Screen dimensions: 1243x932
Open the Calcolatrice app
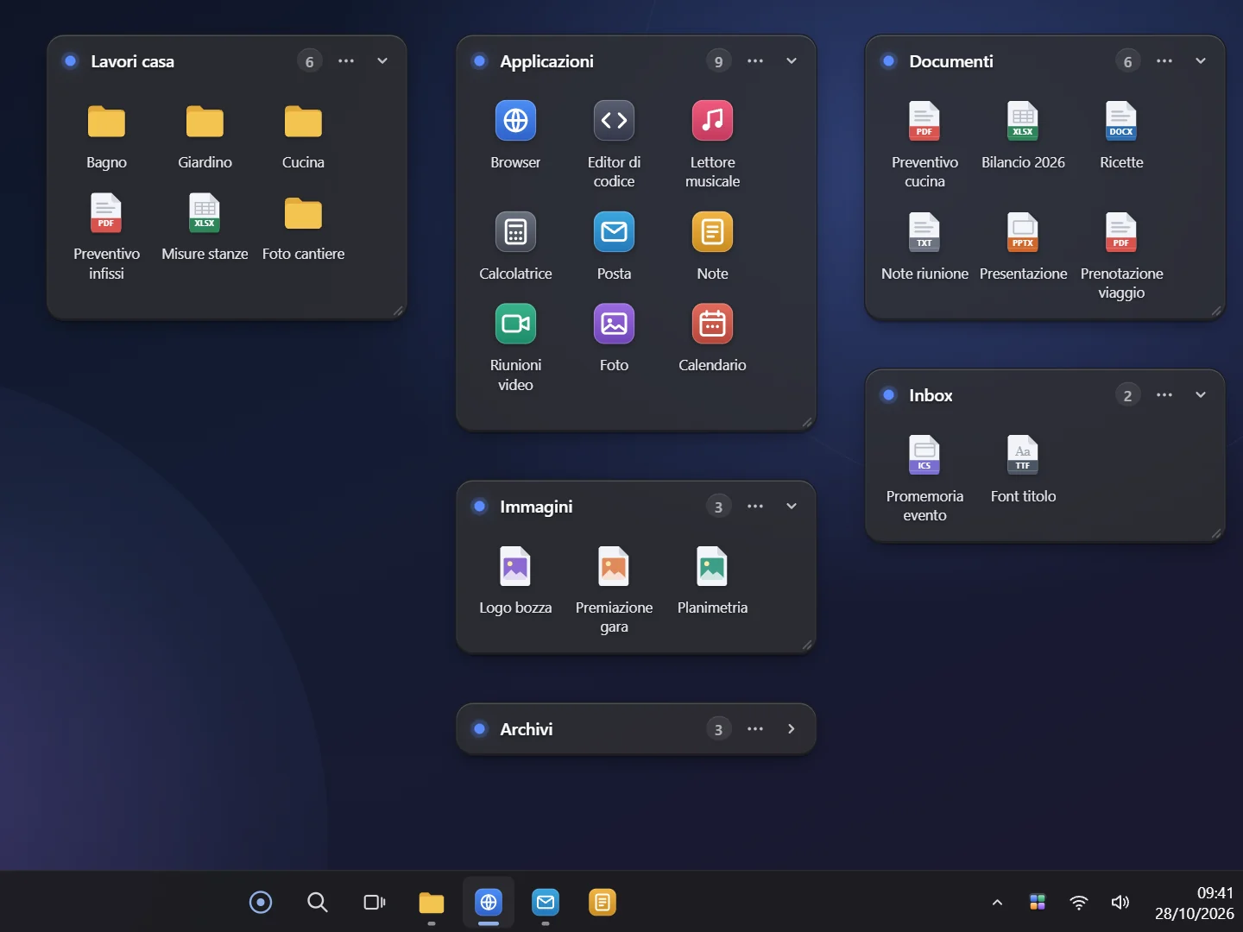coord(515,232)
